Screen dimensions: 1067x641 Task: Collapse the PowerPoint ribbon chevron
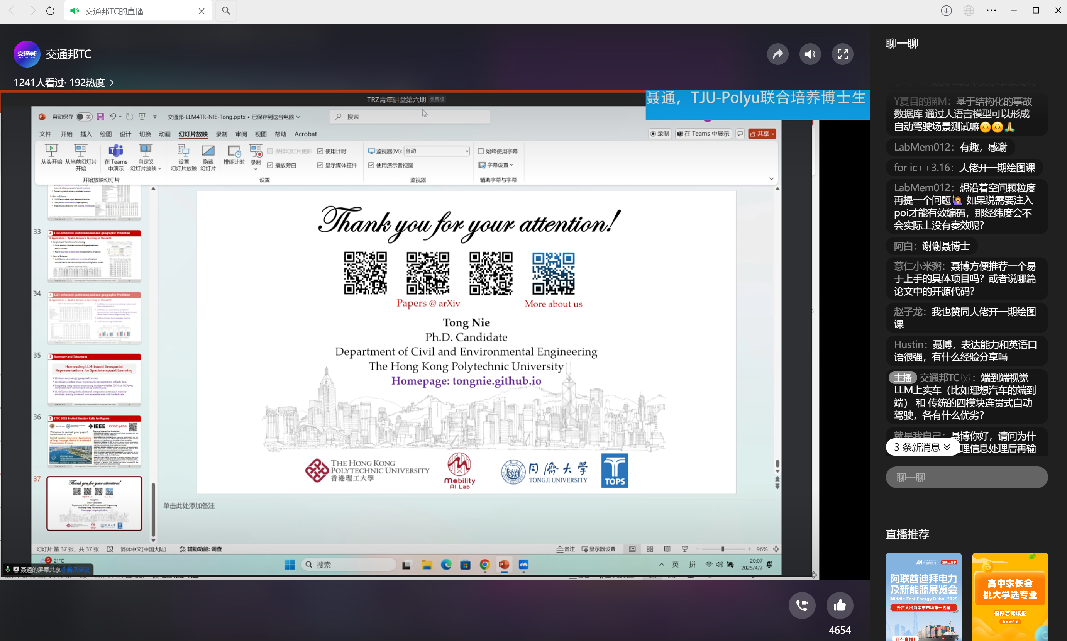coord(771,179)
